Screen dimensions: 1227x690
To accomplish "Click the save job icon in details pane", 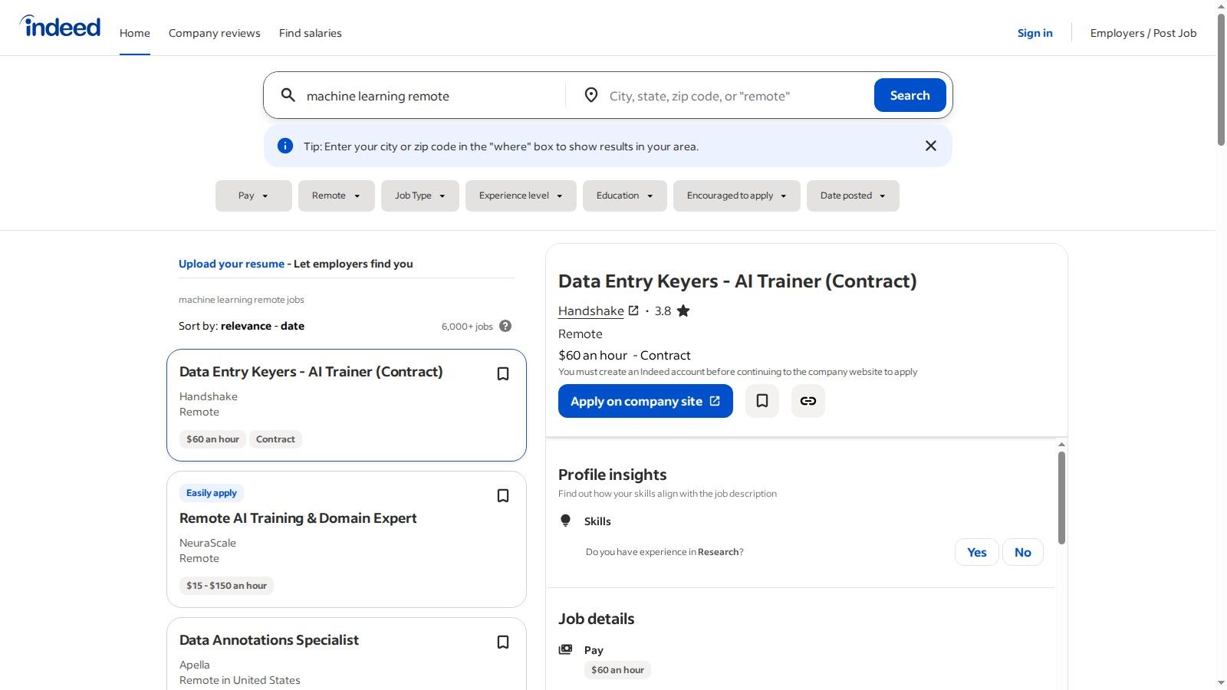I will (x=762, y=401).
